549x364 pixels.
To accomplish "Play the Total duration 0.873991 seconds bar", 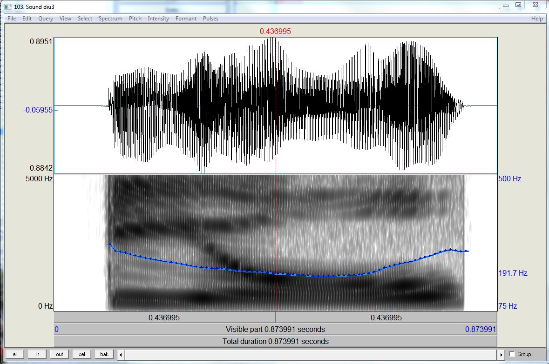I will pyautogui.click(x=275, y=341).
